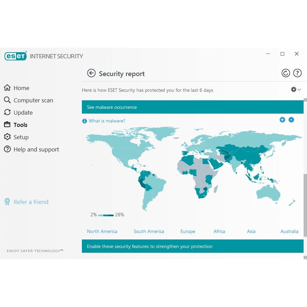This screenshot has width=307, height=307.
Task: Click the Setup gear icon
Action: coord(7,137)
